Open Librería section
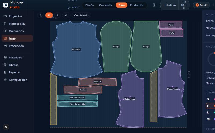 point(17,65)
